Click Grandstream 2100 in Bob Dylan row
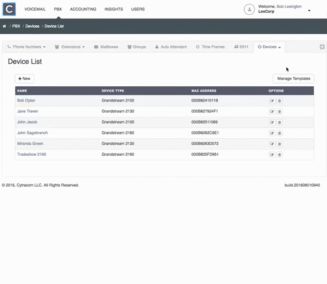Image resolution: width=327 pixels, height=284 pixels. pyautogui.click(x=118, y=100)
